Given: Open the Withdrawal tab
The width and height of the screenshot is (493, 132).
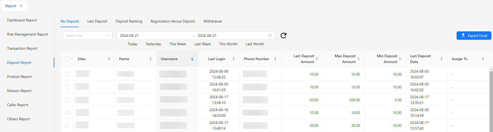Looking at the screenshot, I should pos(212,21).
